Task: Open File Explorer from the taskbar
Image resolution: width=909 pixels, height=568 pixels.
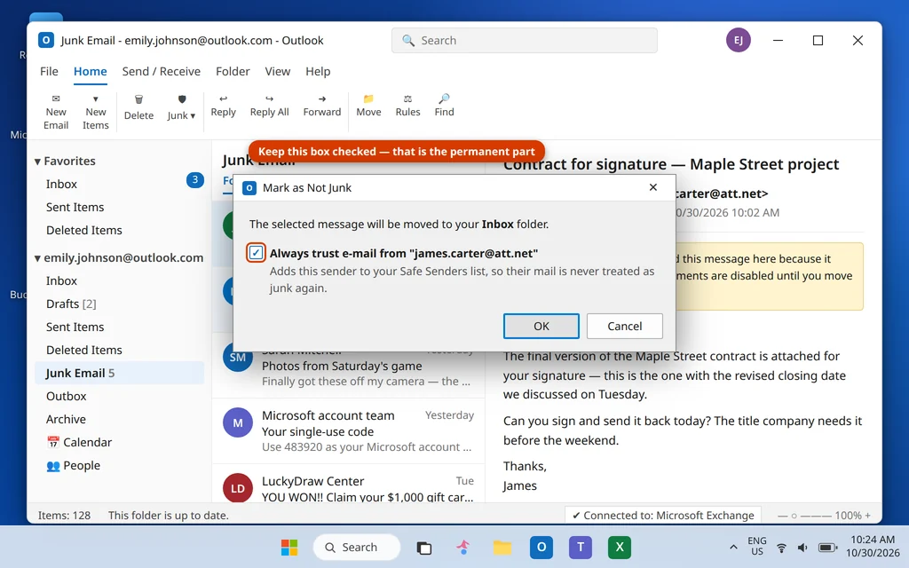Action: point(502,547)
